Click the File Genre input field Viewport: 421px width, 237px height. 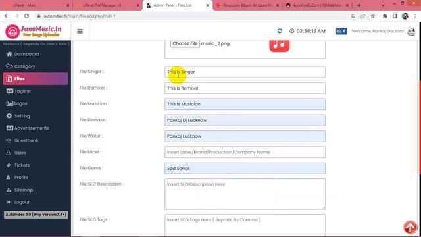coord(245,169)
